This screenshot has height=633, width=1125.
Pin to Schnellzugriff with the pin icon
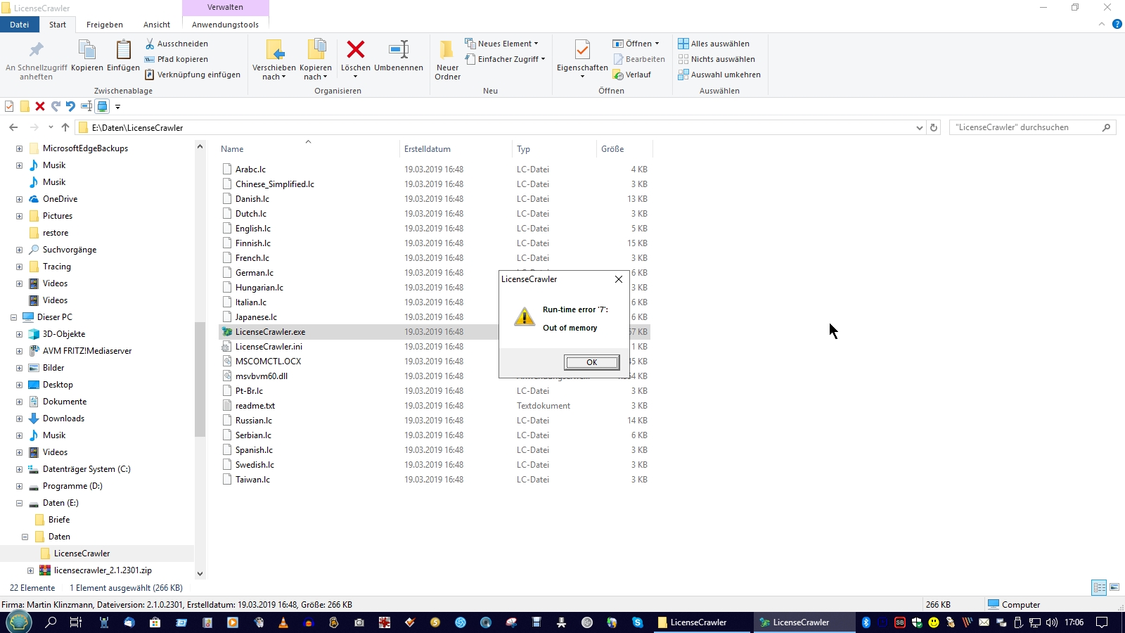pos(37,50)
